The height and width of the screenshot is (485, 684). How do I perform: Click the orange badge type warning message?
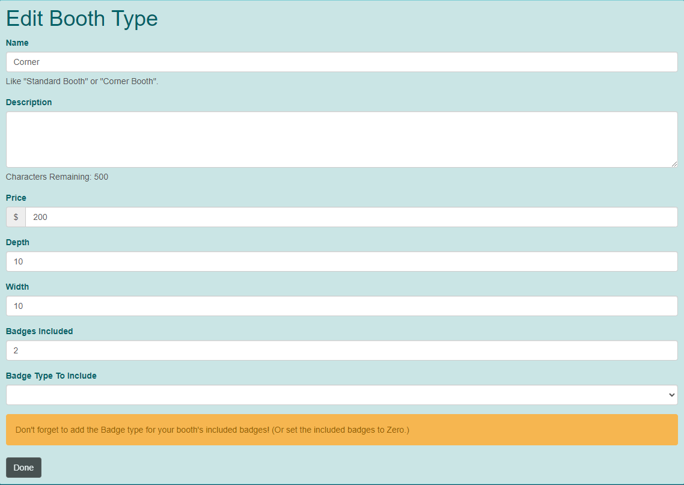pyautogui.click(x=341, y=430)
